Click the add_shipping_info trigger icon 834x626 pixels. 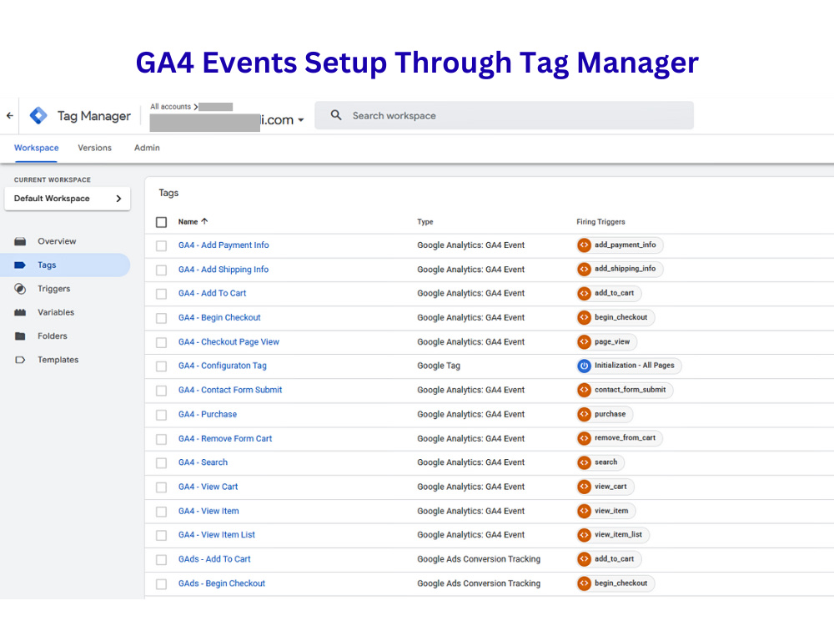[584, 269]
